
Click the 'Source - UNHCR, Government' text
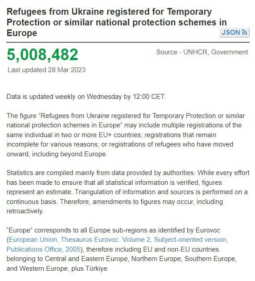[x=202, y=52]
